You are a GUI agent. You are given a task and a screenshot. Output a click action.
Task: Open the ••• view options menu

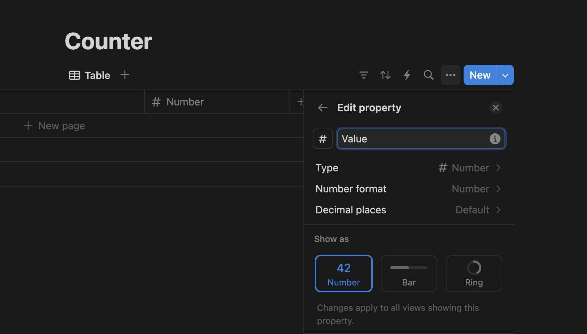pos(450,75)
